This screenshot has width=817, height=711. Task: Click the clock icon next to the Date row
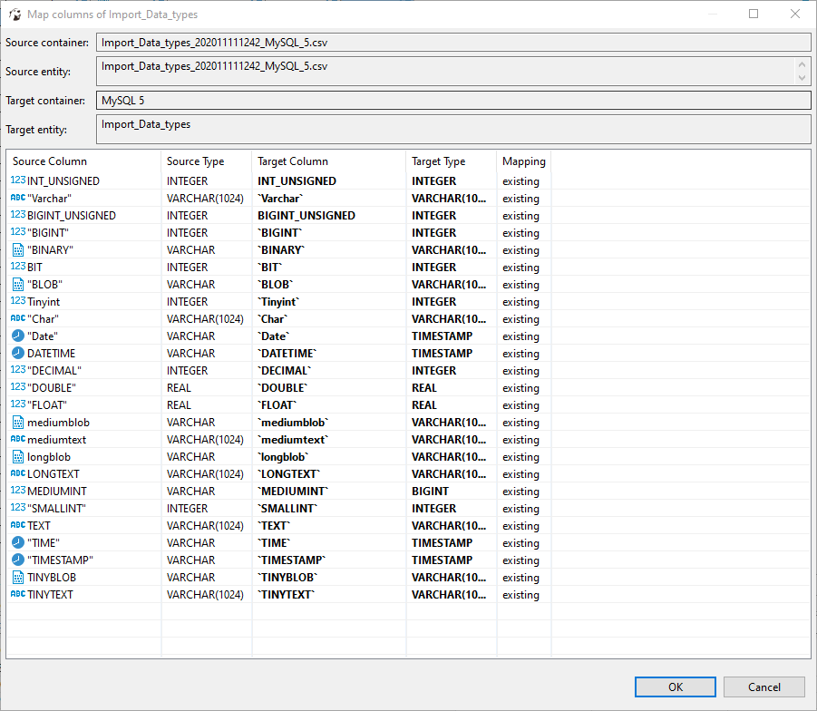16,336
